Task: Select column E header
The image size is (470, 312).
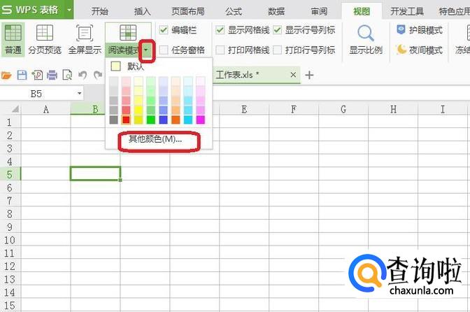Action: (244, 109)
